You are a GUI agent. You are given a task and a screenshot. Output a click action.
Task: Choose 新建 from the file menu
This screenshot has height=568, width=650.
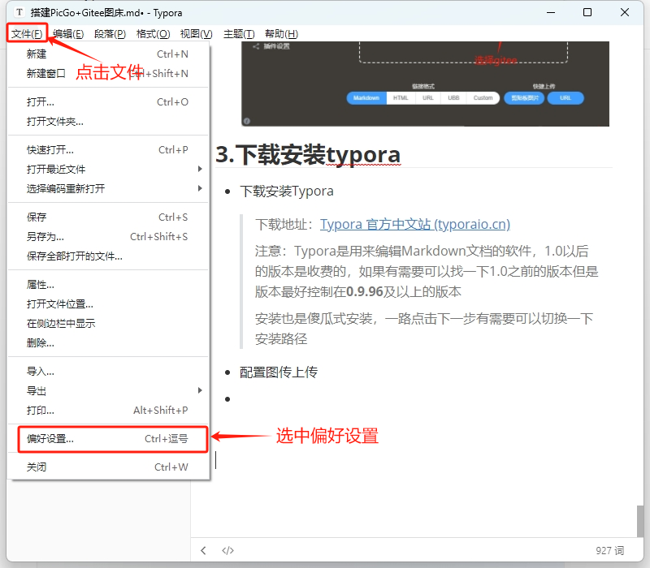(x=108, y=54)
